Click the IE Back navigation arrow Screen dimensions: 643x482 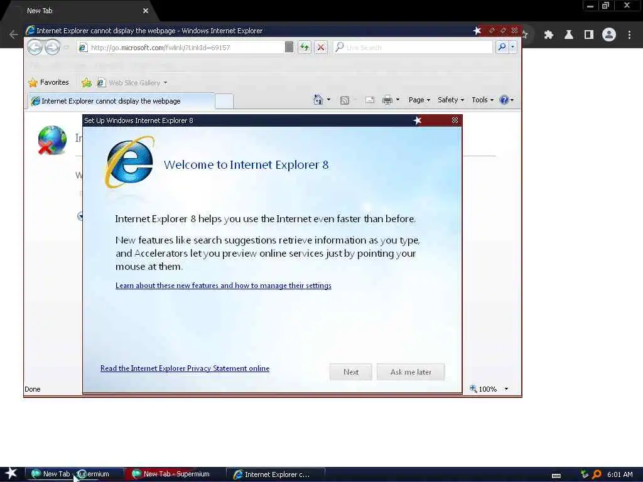pyautogui.click(x=35, y=47)
